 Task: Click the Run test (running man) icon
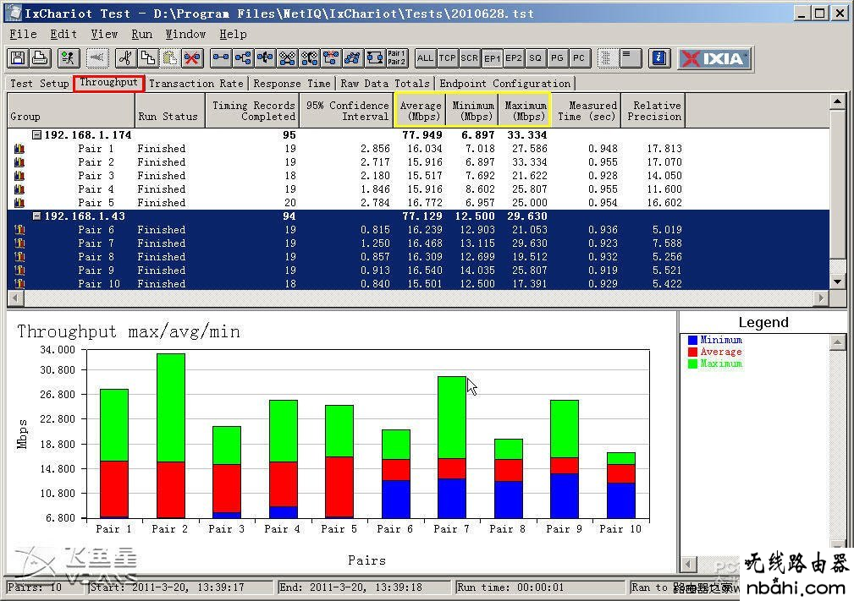pos(68,57)
